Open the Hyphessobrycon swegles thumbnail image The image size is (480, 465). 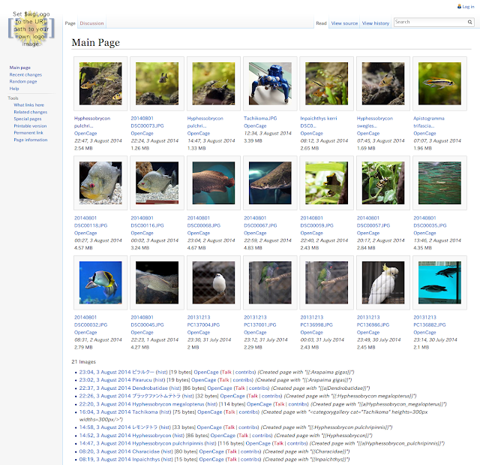coord(383,83)
